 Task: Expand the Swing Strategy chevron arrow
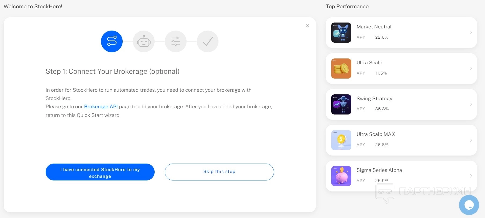(471, 104)
